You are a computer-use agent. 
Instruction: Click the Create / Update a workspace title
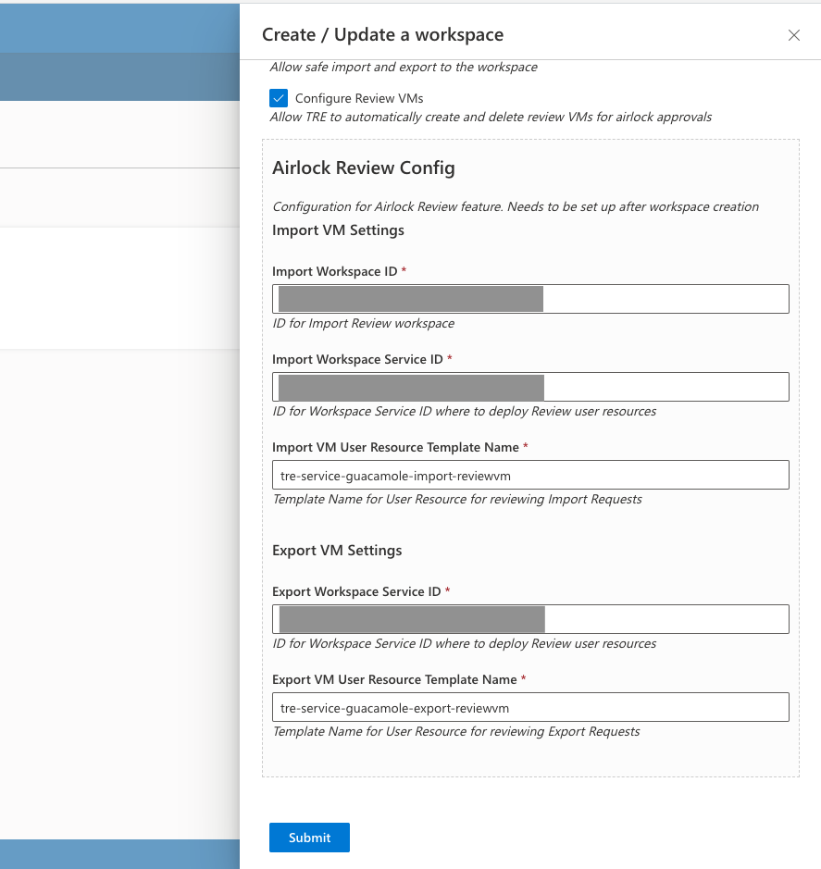382,35
